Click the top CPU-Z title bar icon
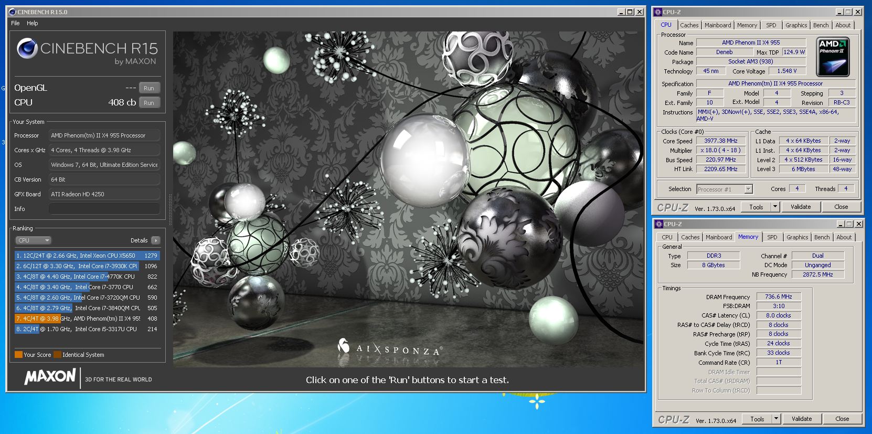Viewport: 872px width, 434px height. coord(658,12)
